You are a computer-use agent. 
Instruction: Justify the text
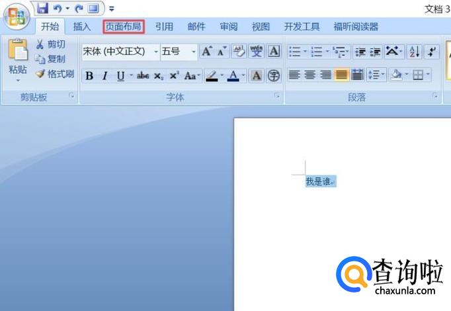pos(341,75)
